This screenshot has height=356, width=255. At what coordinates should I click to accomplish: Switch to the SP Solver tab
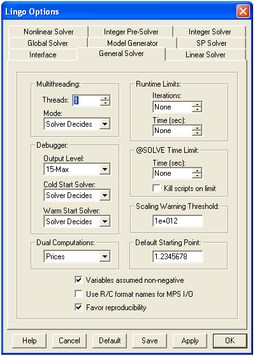[212, 43]
